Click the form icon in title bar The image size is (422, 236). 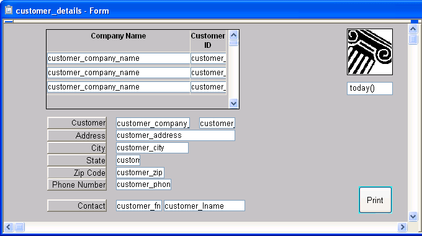(x=9, y=10)
